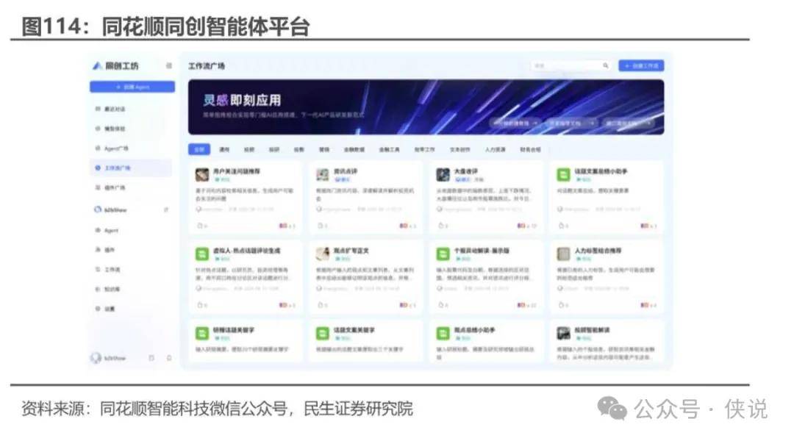This screenshot has width=794, height=441.
Task: Open the 用户关注问题推荐 workflow card
Action: click(246, 198)
